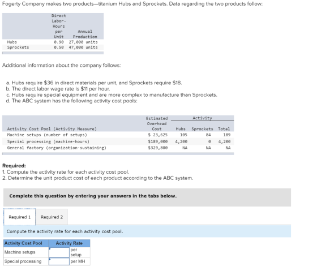This screenshot has width=317, height=267.
Task: Click the Compute the activity rate instruction bar
Action: coord(147,231)
